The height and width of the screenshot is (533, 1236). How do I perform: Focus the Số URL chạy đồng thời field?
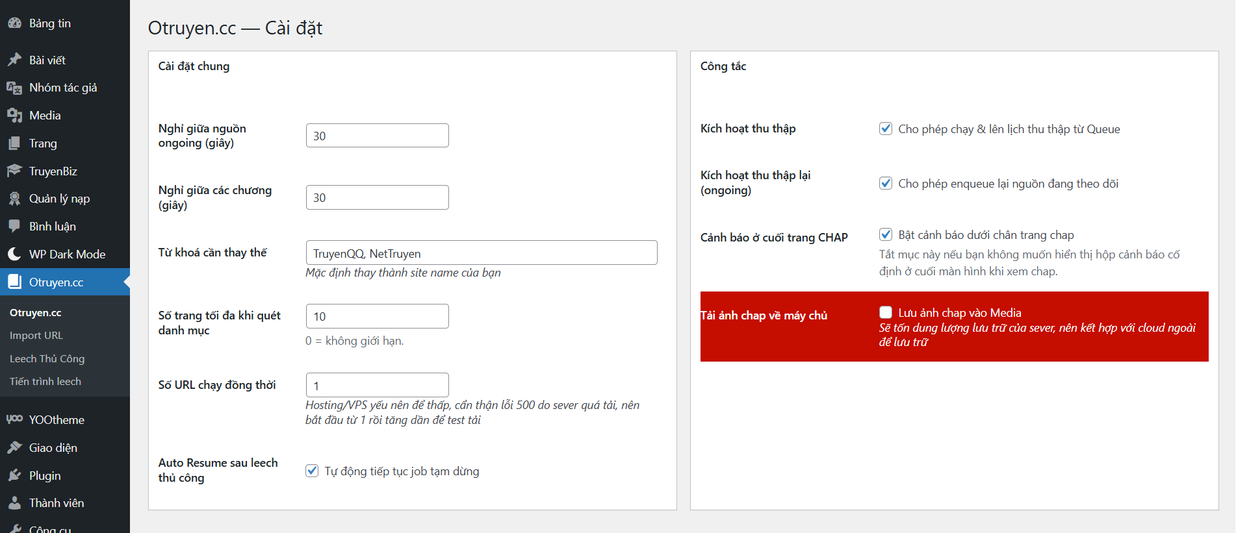[377, 385]
